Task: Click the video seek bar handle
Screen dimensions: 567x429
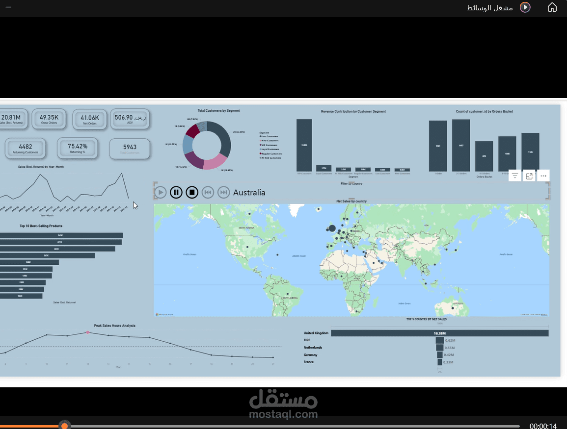Action: 64,426
